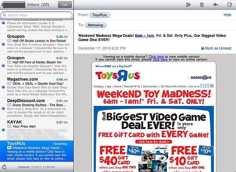Compose a new message icon
Viewport: 236px width, 172px height.
click(x=230, y=5)
